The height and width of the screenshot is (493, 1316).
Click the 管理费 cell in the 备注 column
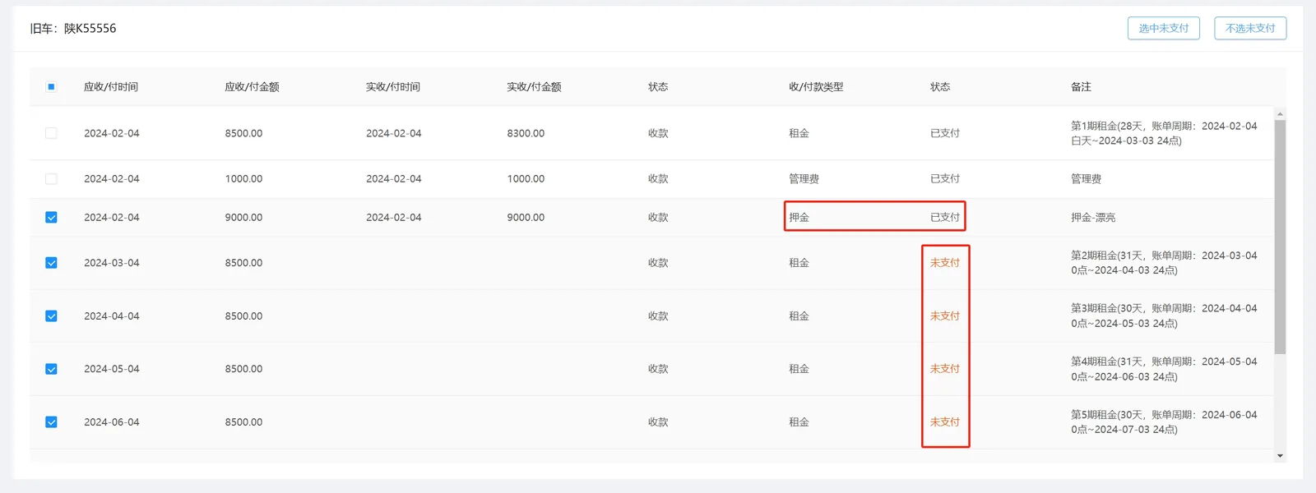pyautogui.click(x=1086, y=178)
